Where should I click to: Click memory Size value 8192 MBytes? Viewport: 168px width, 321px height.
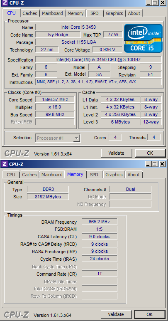click(x=48, y=197)
